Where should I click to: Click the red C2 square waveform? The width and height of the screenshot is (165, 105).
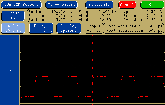pos(92,87)
